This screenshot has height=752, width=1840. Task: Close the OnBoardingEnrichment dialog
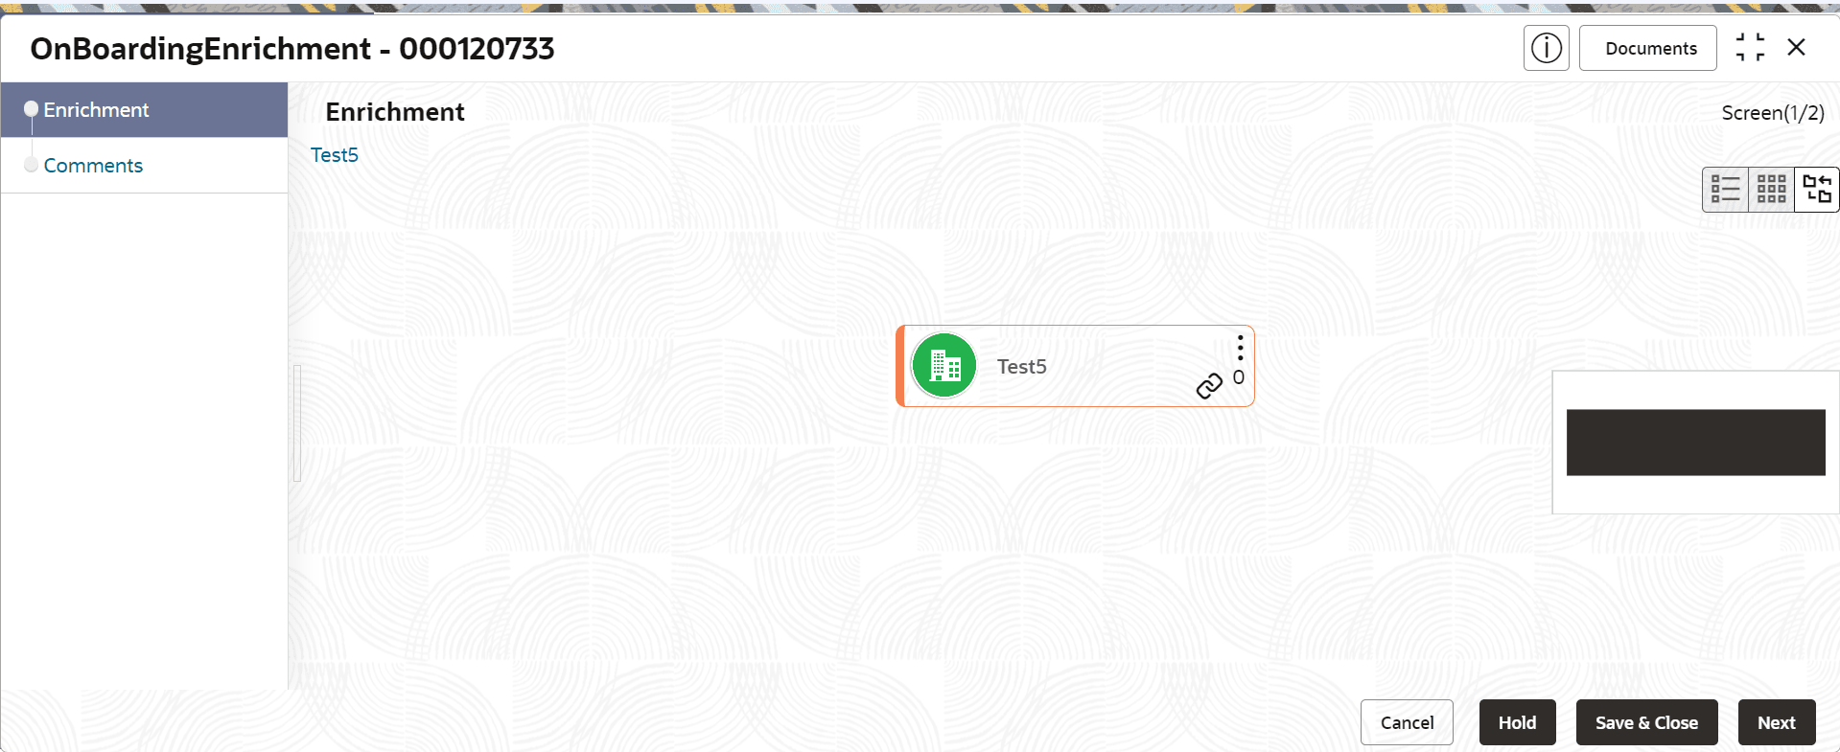tap(1796, 47)
